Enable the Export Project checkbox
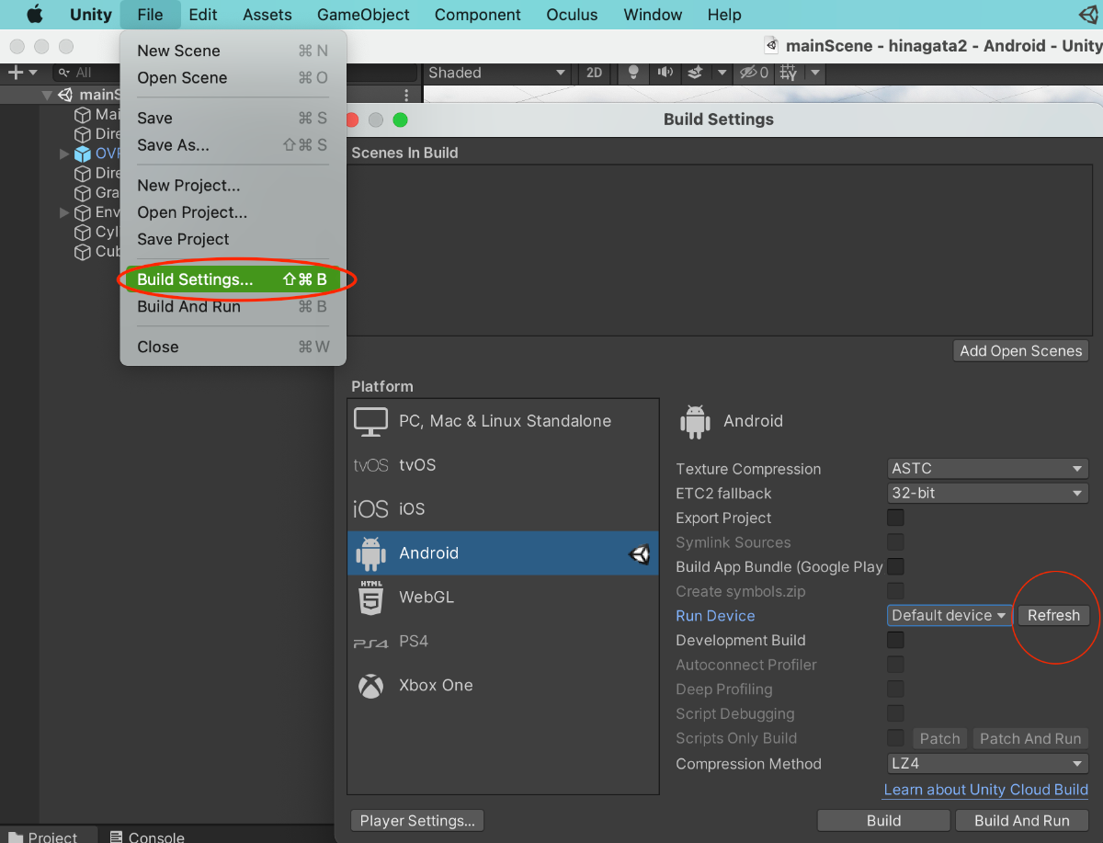The width and height of the screenshot is (1103, 843). pos(895,518)
